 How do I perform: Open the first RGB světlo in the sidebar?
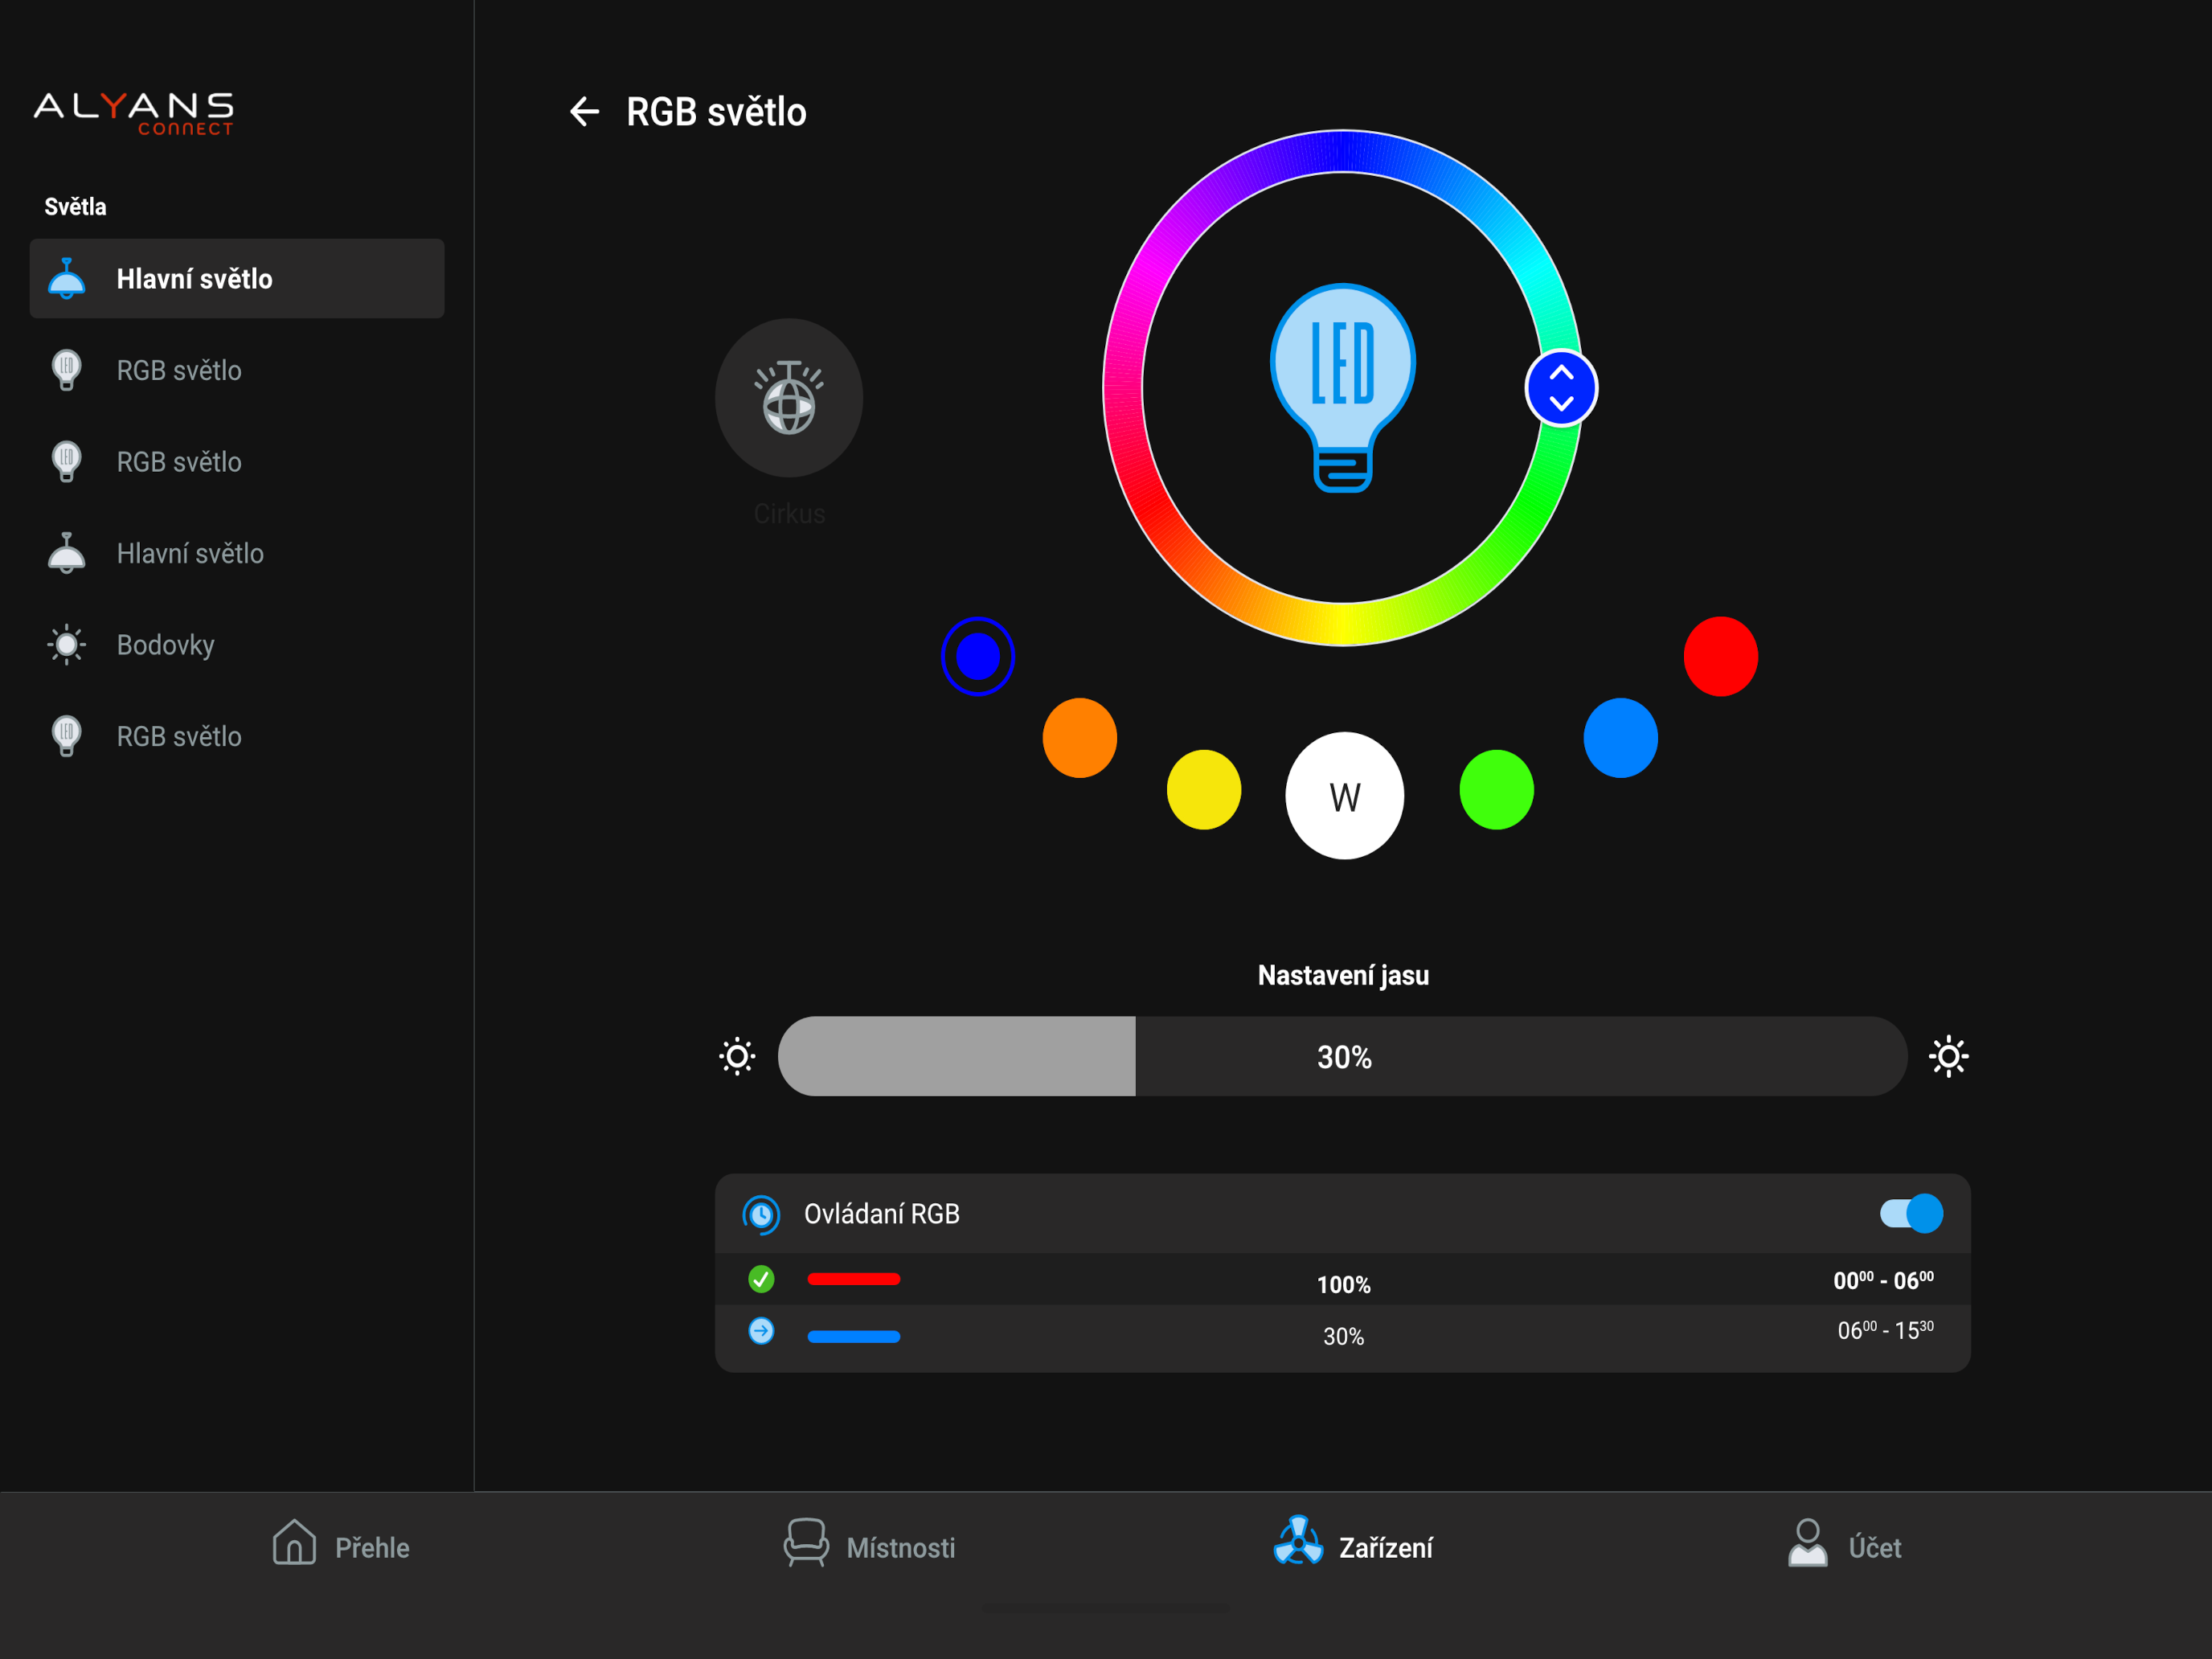coord(237,370)
